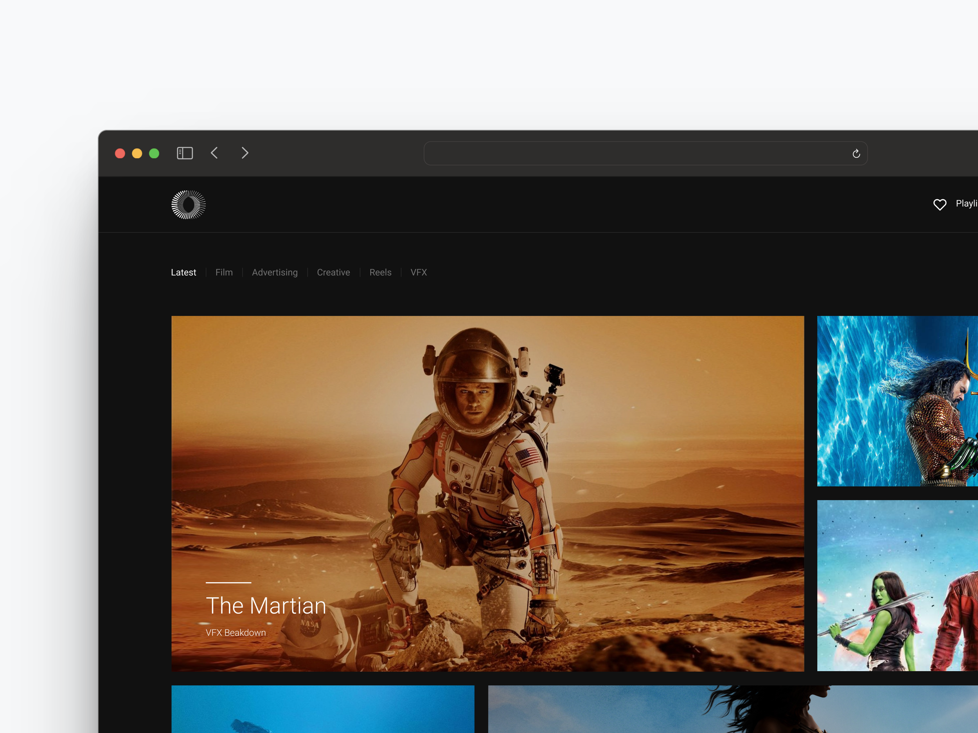
Task: Open the Aquaman underwater thumbnail
Action: click(x=897, y=401)
